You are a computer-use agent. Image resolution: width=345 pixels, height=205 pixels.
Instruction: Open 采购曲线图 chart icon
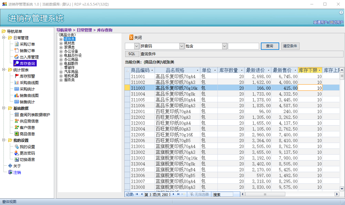(17, 83)
